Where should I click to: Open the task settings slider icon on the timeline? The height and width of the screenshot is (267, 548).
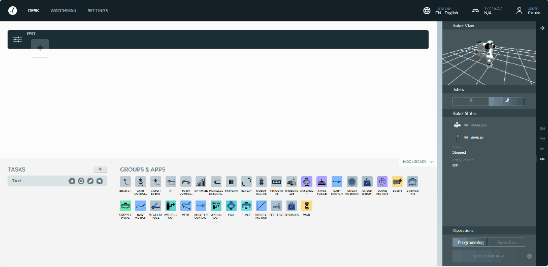pyautogui.click(x=17, y=40)
